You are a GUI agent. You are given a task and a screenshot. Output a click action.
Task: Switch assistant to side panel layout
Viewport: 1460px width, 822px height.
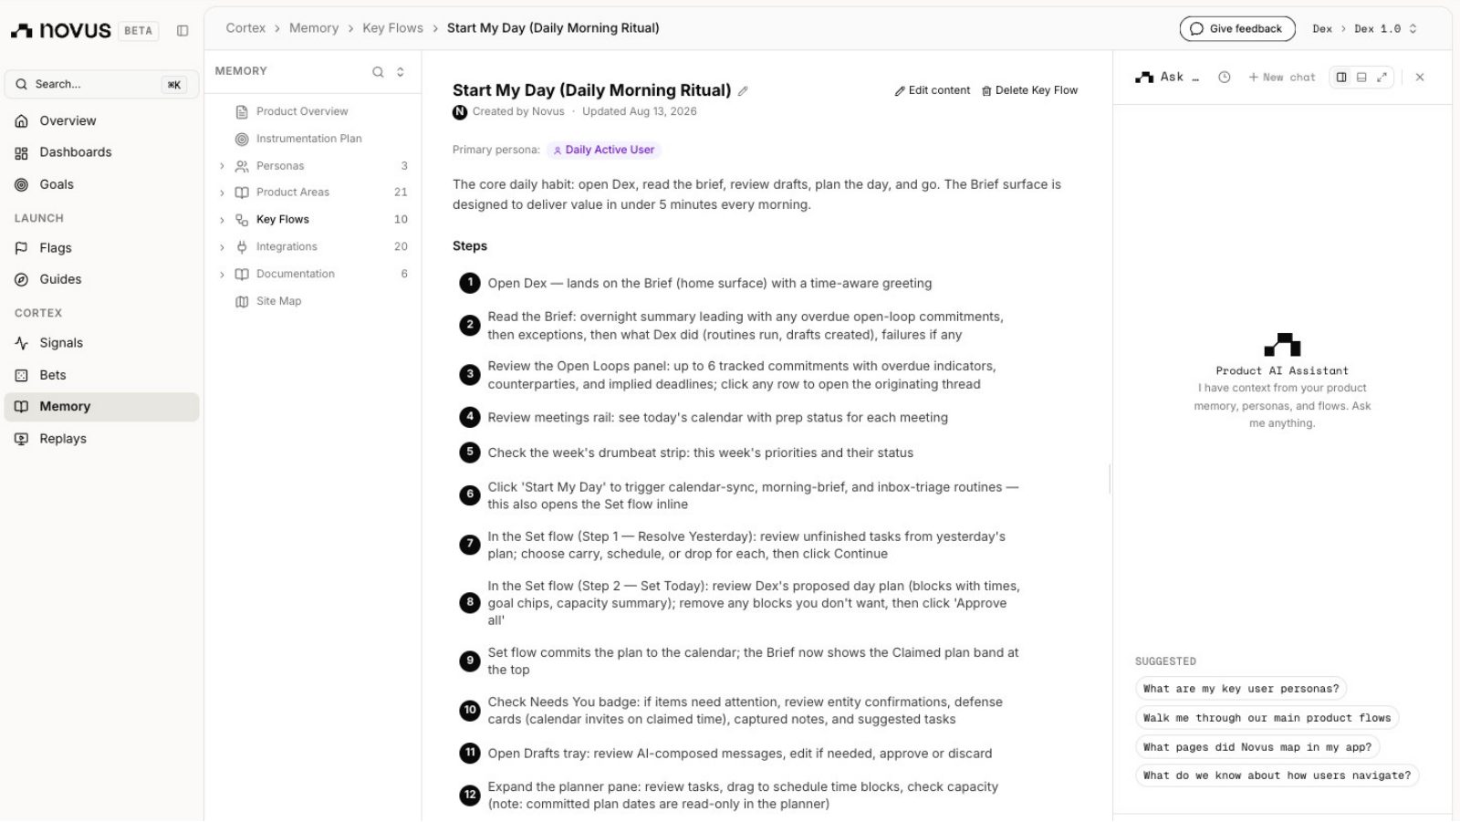tap(1341, 78)
